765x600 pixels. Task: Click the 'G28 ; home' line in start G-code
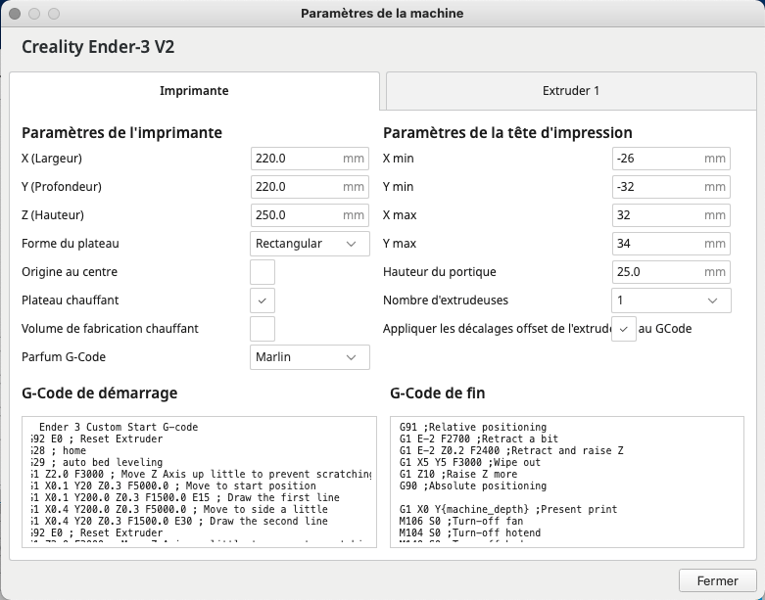click(x=59, y=450)
